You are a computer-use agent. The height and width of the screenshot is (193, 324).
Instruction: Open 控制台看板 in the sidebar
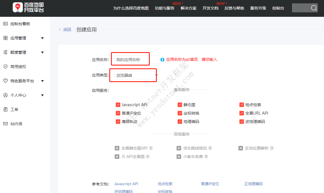20,24
